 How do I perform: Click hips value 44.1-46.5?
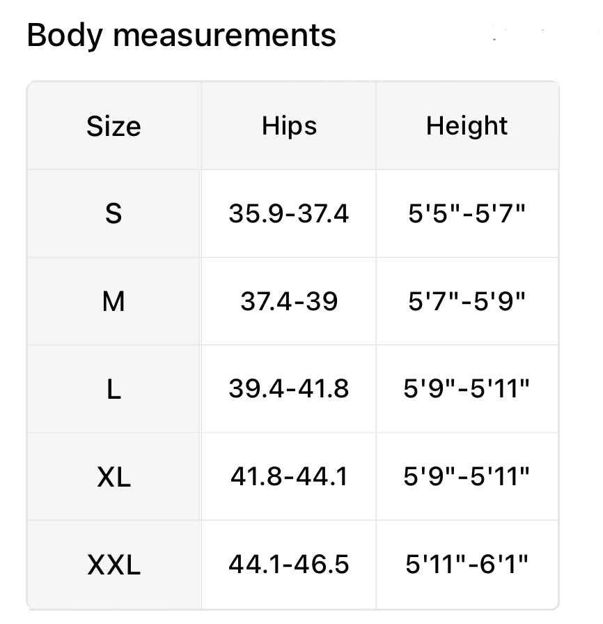tap(289, 565)
